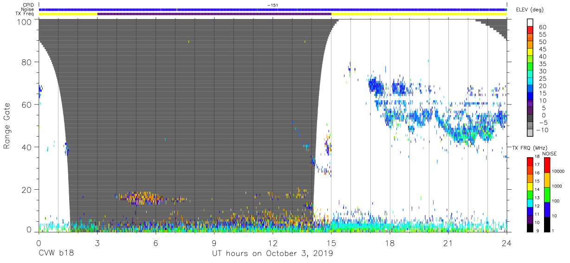Click yellow segment of TX FRQ color bar
Viewport: 570px width, 263px height.
(x=530, y=186)
